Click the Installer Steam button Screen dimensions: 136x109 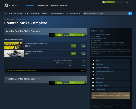(x=108, y=2)
